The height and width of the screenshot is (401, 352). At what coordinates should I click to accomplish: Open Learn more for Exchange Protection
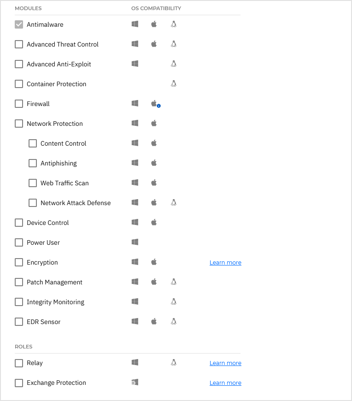(x=225, y=383)
